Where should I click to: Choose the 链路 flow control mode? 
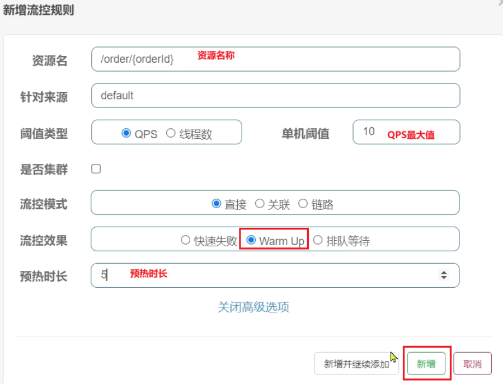tap(303, 204)
